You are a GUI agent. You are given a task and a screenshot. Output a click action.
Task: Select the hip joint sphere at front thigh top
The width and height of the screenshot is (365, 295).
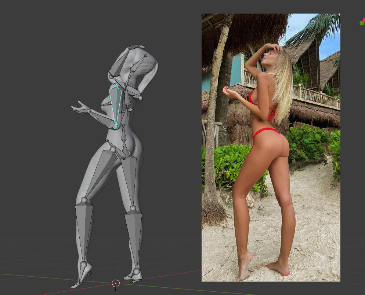point(113,149)
